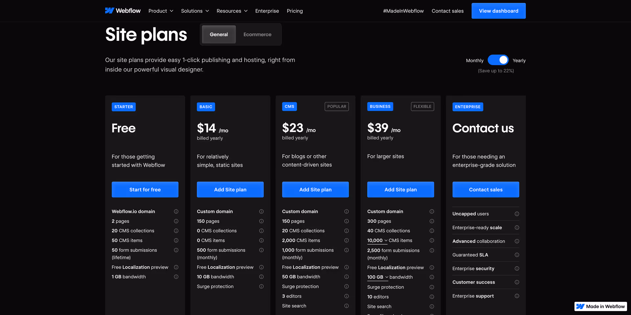Click Contact sales on Enterprise card
Viewport: 631px width, 315px height.
click(x=486, y=189)
